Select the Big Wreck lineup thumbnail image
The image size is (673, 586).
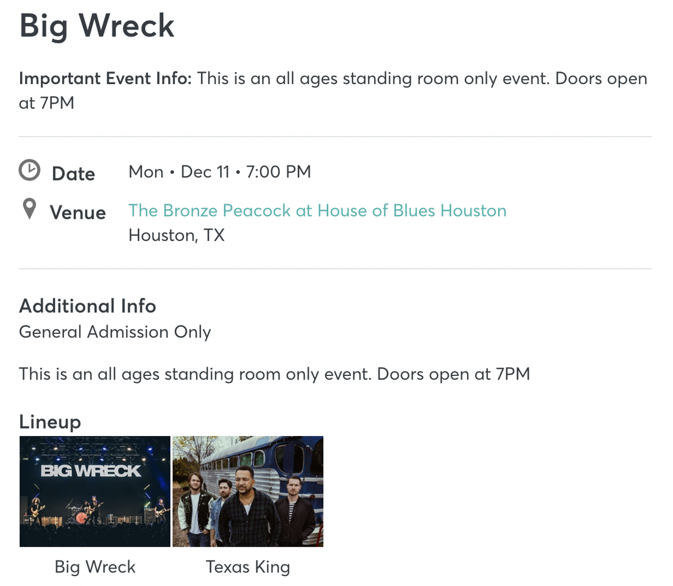point(95,492)
